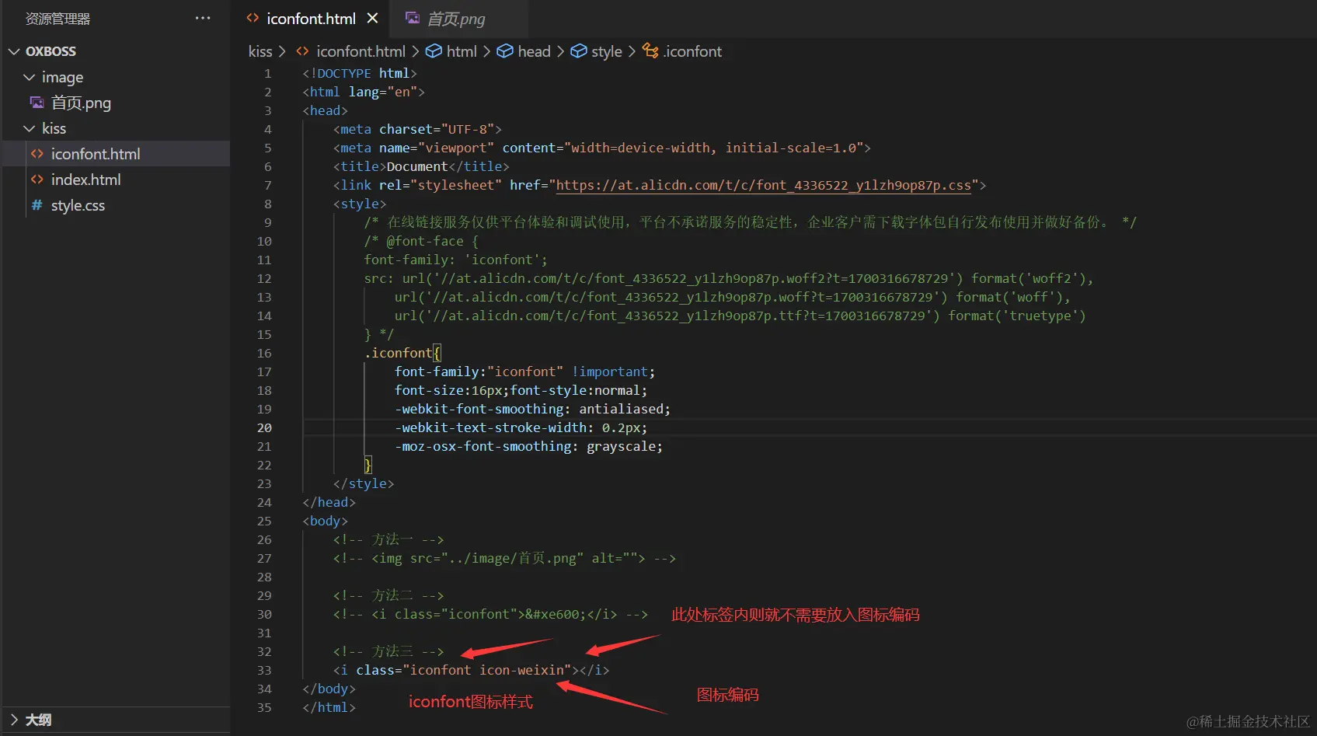Click the meta charset="UTF-8" line
1317x736 pixels.
(x=417, y=129)
